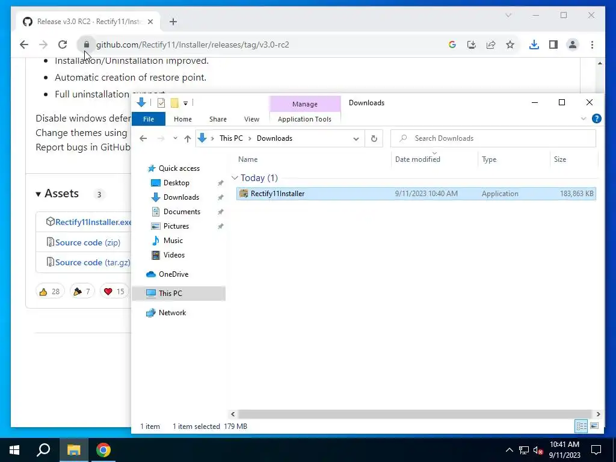The image size is (616, 462).
Task: Go up one folder level in Explorer
Action: click(x=188, y=138)
